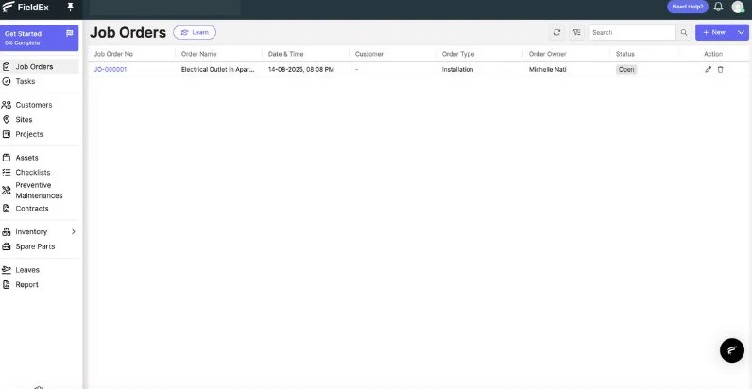Create a New job order

pos(714,33)
